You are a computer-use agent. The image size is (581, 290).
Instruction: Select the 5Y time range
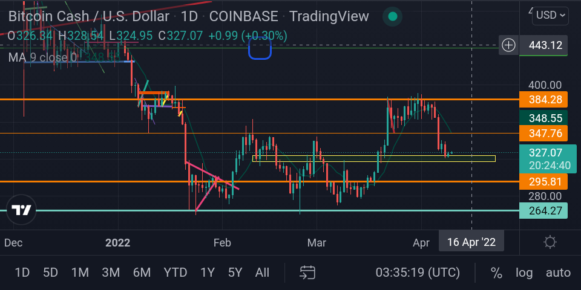tap(235, 273)
